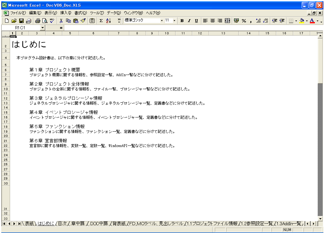The image size is (324, 233).
Task: Open the font name dropdown
Action: [x=162, y=21]
